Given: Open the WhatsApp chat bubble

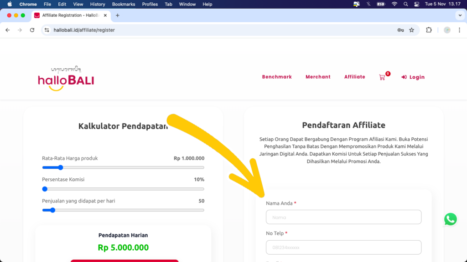Looking at the screenshot, I should click(450, 219).
